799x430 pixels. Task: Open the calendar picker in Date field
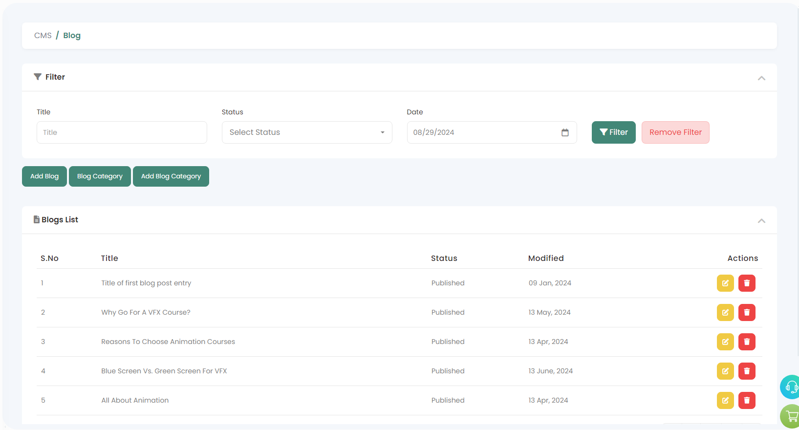pyautogui.click(x=565, y=132)
